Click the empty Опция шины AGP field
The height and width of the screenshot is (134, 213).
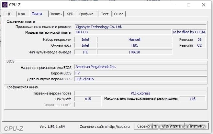click(x=88, y=105)
